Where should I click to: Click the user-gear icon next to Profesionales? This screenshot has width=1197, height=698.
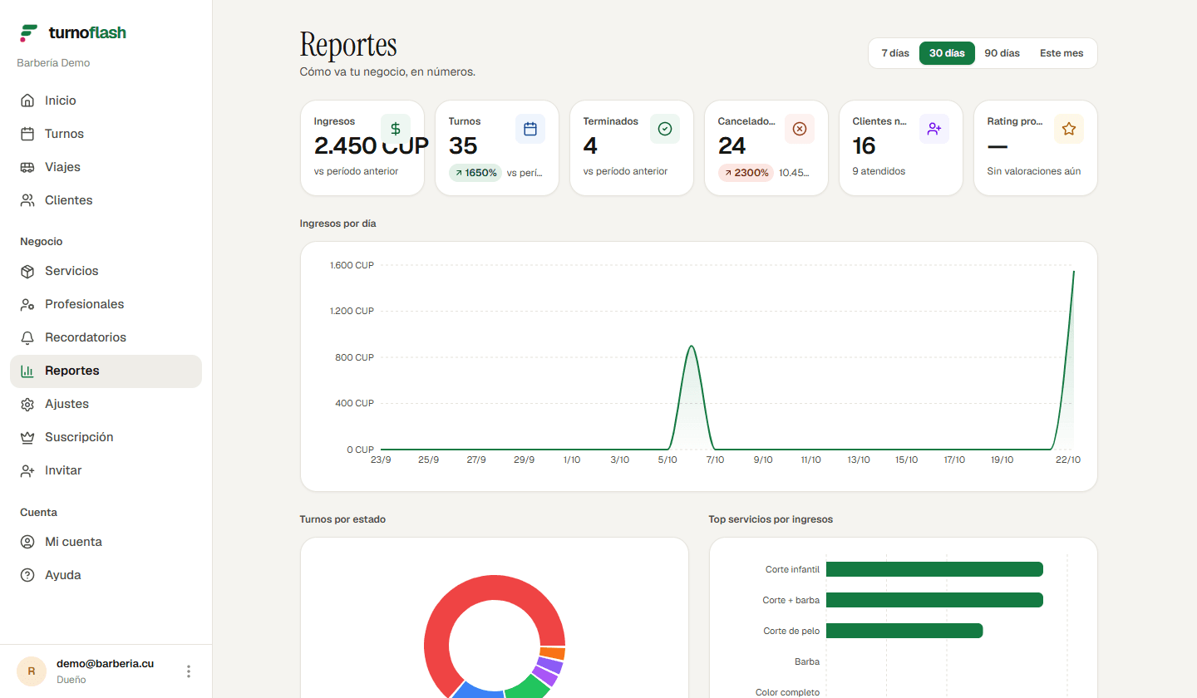(27, 304)
